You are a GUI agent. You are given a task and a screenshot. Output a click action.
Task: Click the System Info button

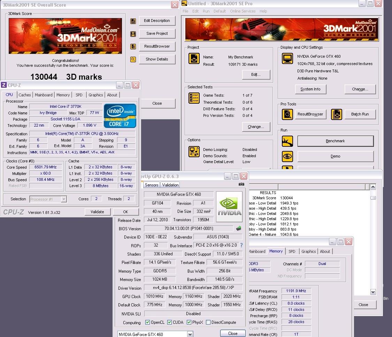point(310,89)
